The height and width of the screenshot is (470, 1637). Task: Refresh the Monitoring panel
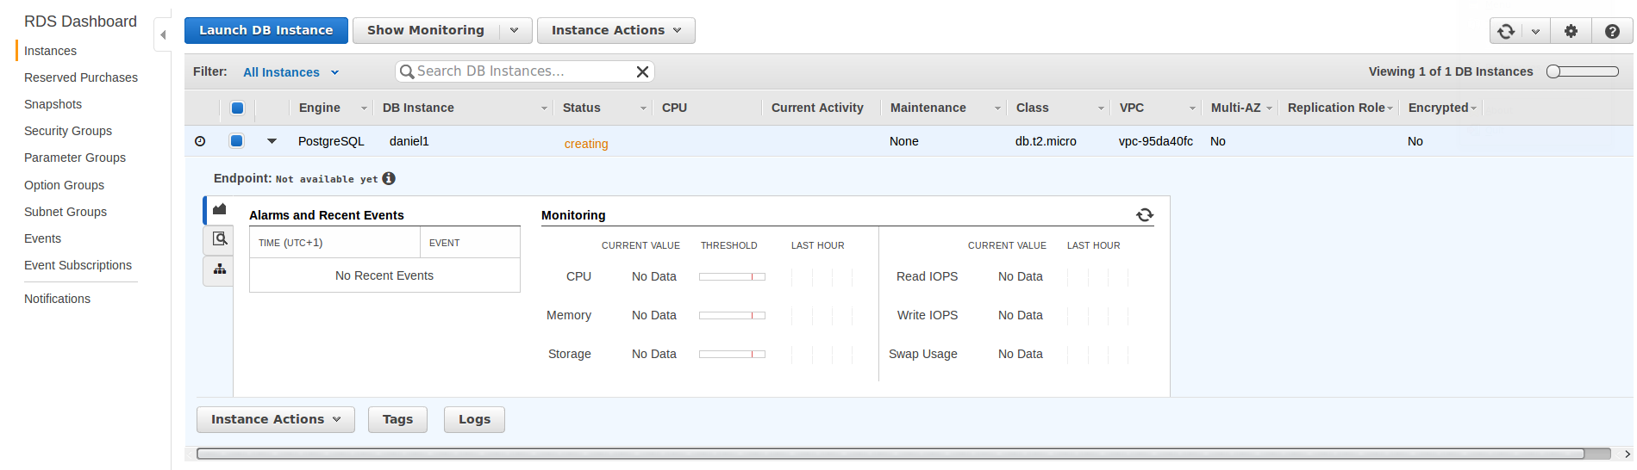pos(1145,215)
